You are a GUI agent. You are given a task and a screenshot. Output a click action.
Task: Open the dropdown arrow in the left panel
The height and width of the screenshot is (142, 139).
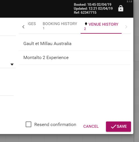[12, 64]
